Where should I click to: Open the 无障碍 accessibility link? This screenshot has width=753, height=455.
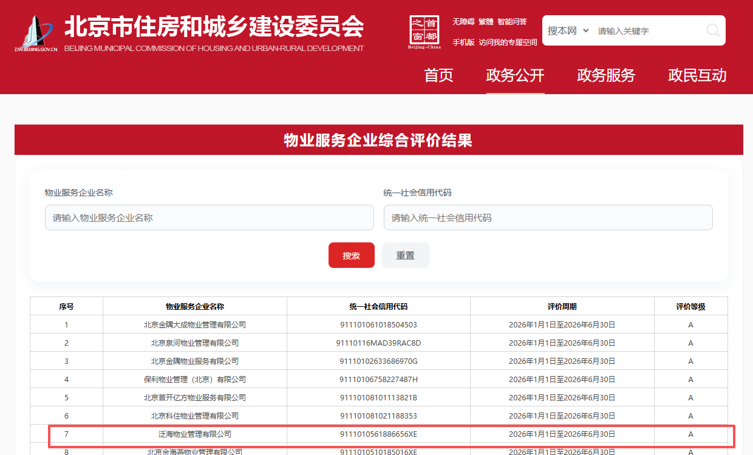pos(463,22)
